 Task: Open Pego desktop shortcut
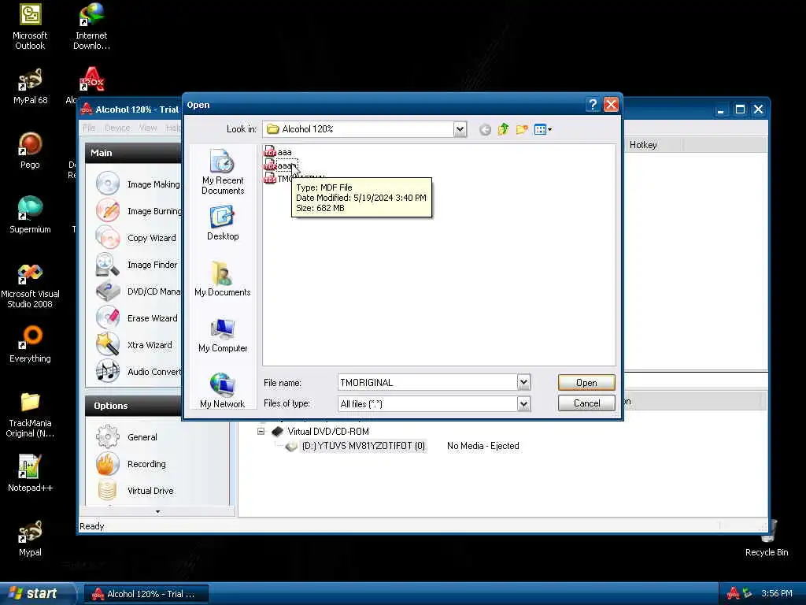point(30,150)
